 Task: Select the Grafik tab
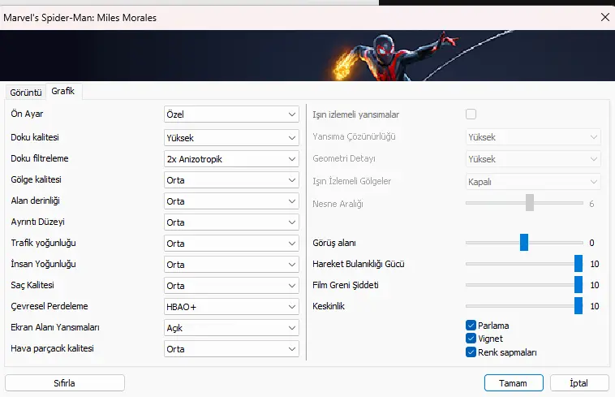(x=63, y=91)
